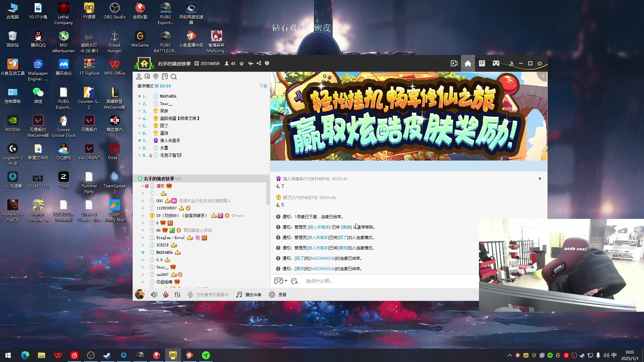This screenshot has height=362, width=644.
Task: Open the TeamSpeak 3 desktop icon
Action: point(114,183)
